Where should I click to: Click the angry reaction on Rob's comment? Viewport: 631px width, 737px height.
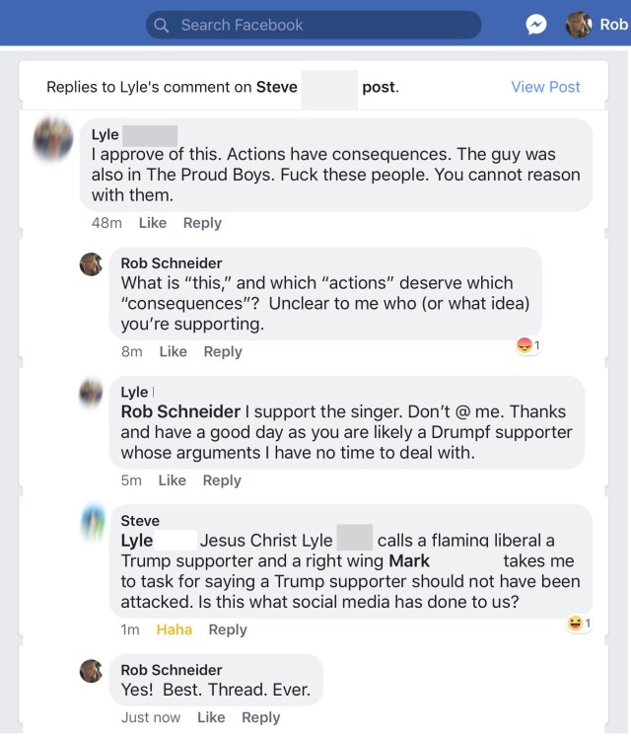[526, 345]
